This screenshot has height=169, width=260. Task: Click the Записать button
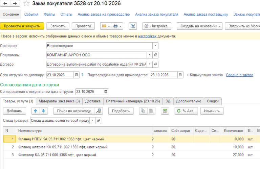[x=58, y=26]
